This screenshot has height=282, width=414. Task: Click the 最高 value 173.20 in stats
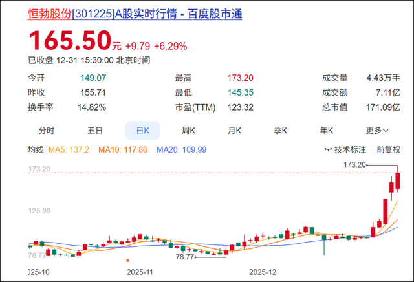click(240, 78)
